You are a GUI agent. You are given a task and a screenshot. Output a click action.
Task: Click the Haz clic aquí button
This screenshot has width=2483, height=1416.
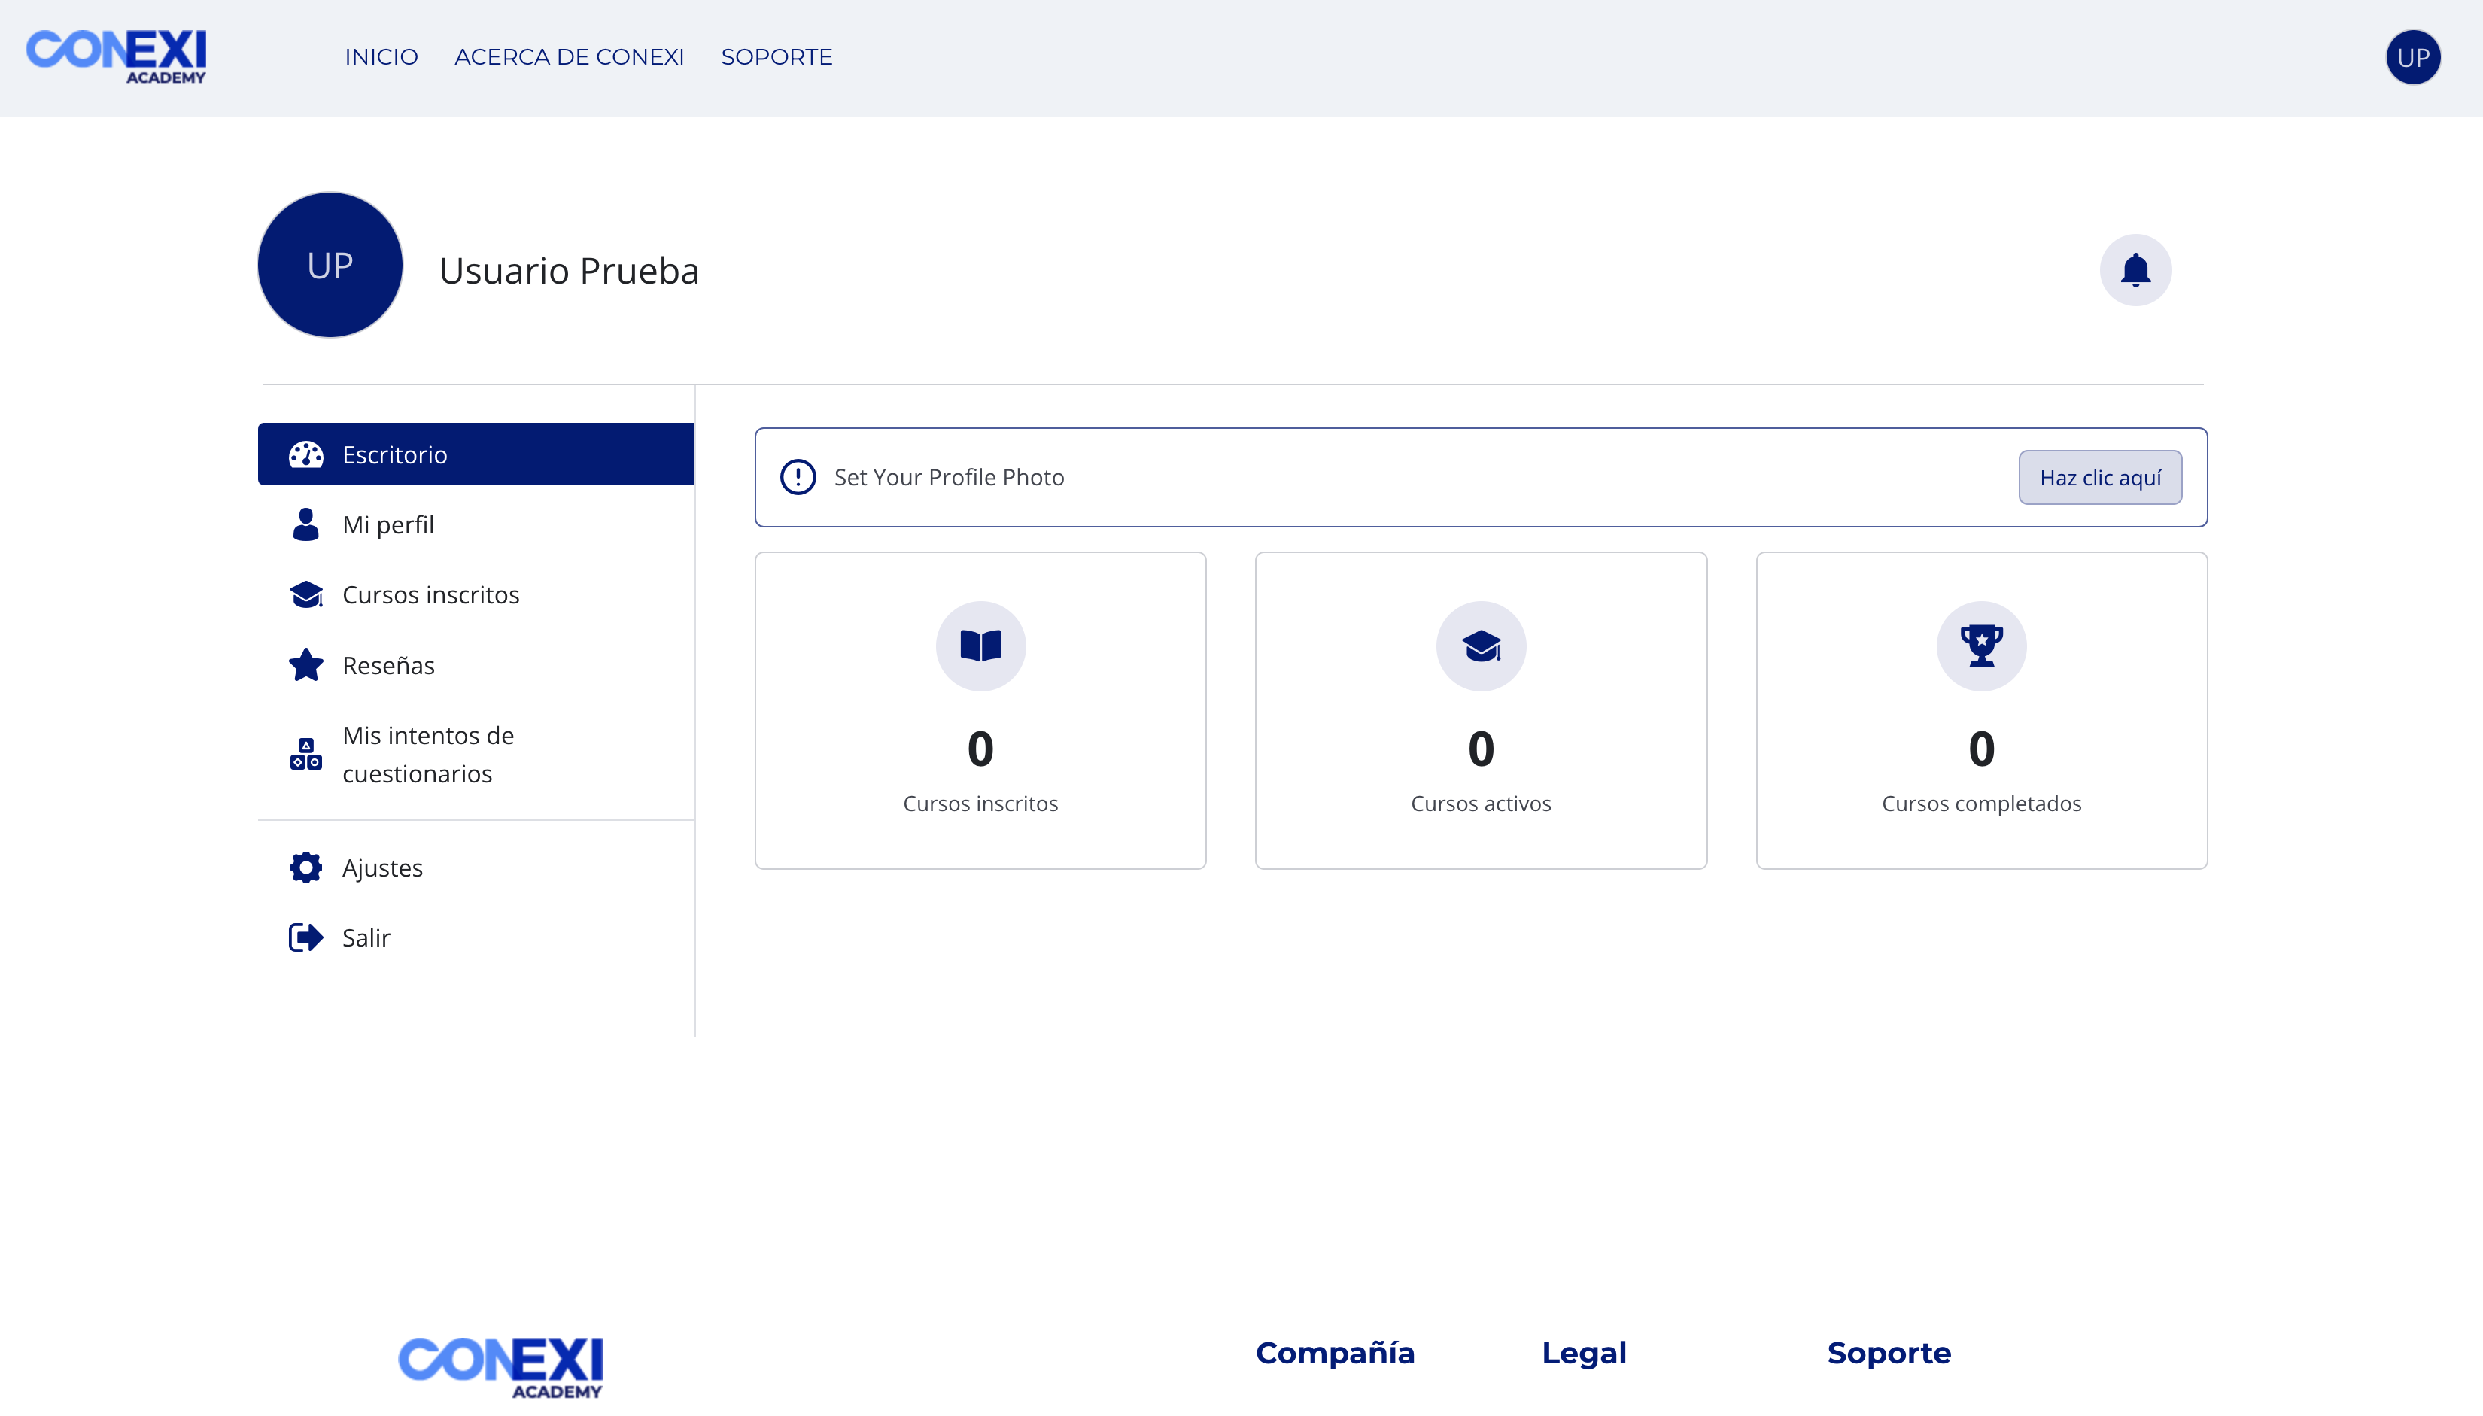click(2099, 476)
